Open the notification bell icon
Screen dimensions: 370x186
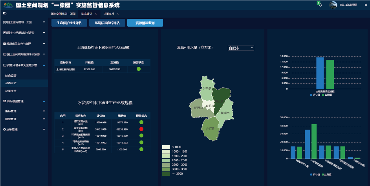coord(321,5)
